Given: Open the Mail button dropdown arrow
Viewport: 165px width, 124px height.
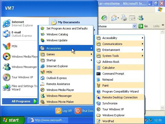Looking at the screenshot, I should click(118, 18).
